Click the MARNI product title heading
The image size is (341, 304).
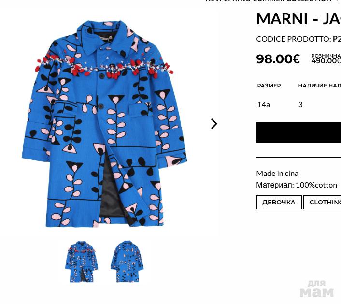pyautogui.click(x=298, y=19)
